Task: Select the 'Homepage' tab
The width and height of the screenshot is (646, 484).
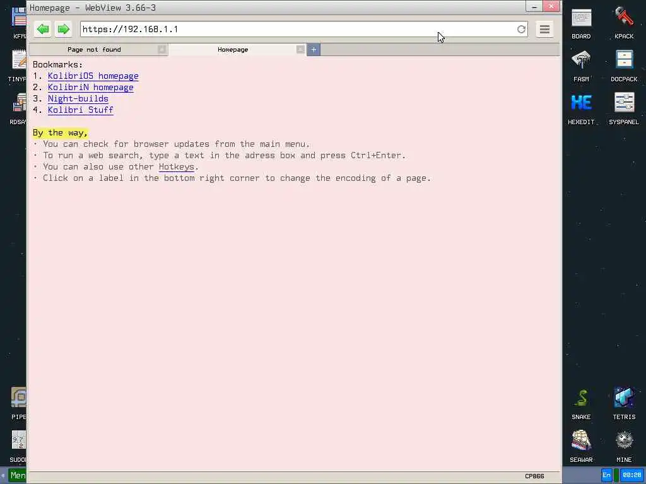Action: pos(233,50)
